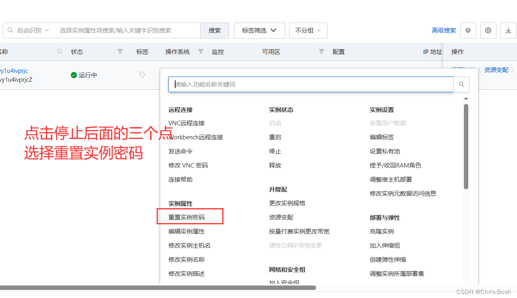The width and height of the screenshot is (517, 298).
Task: Select 资源变配 in the upgrade section
Action: (281, 217)
